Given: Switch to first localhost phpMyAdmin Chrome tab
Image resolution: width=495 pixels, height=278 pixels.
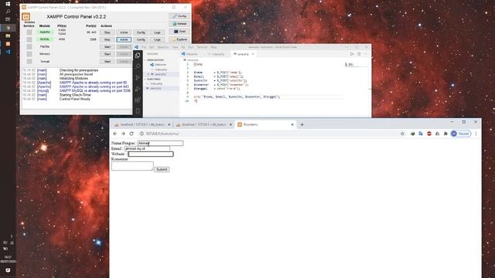Looking at the screenshot, I should [x=142, y=125].
